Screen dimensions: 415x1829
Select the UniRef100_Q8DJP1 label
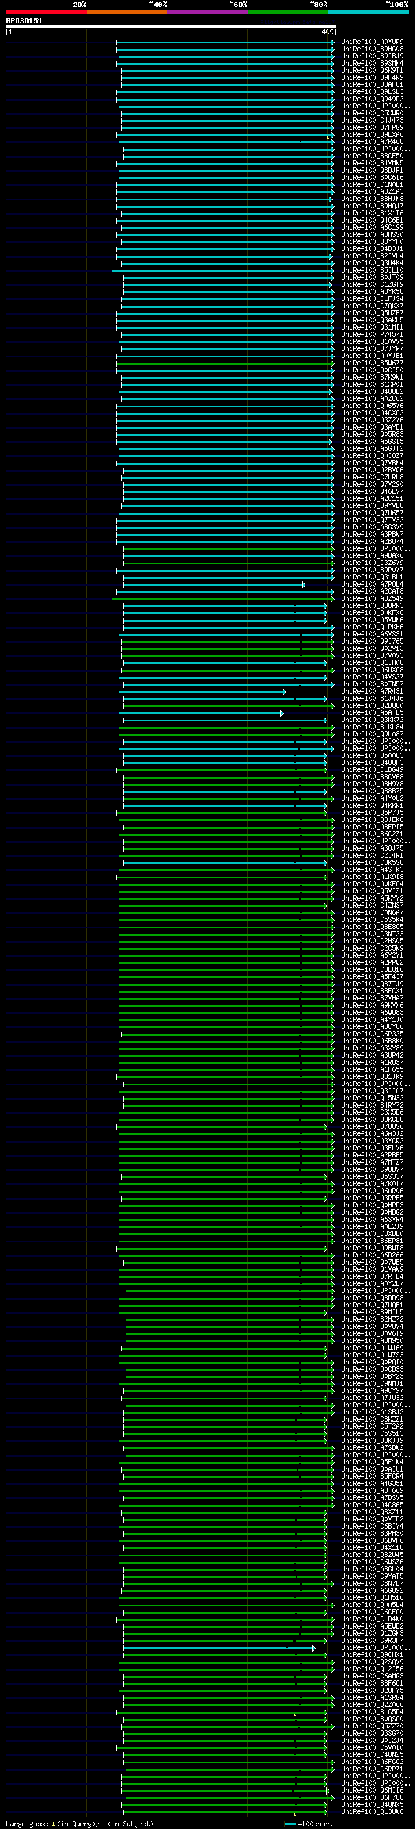click(x=372, y=171)
